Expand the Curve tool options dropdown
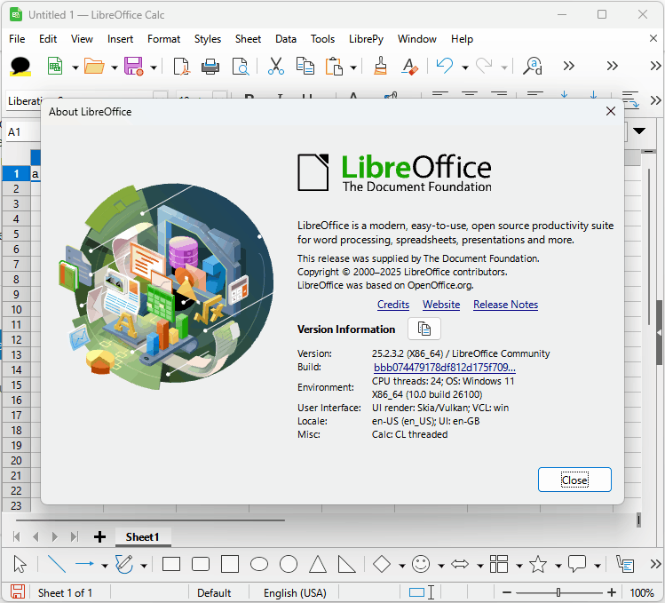 coord(144,566)
